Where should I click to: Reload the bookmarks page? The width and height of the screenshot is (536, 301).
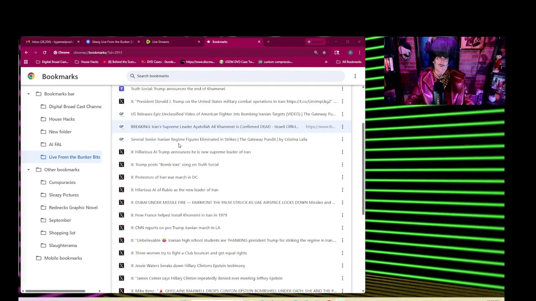44,53
